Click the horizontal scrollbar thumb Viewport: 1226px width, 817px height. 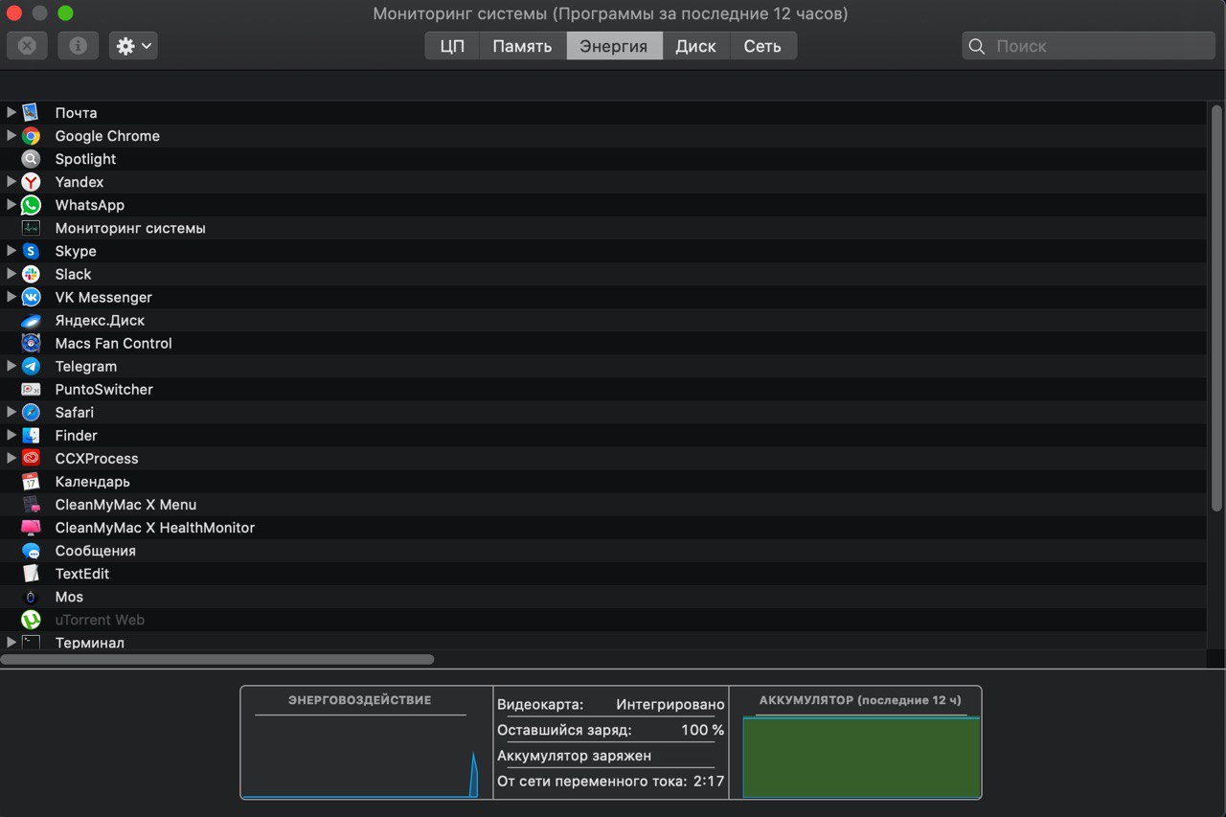coord(217,659)
